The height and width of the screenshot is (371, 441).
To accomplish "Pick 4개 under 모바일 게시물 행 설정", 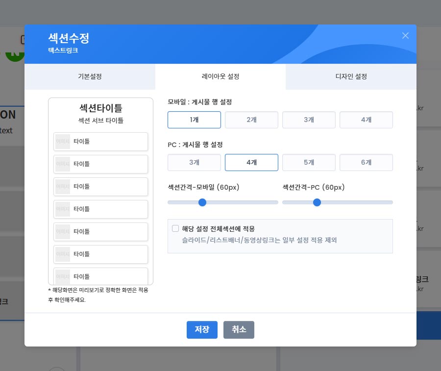I will (x=366, y=120).
